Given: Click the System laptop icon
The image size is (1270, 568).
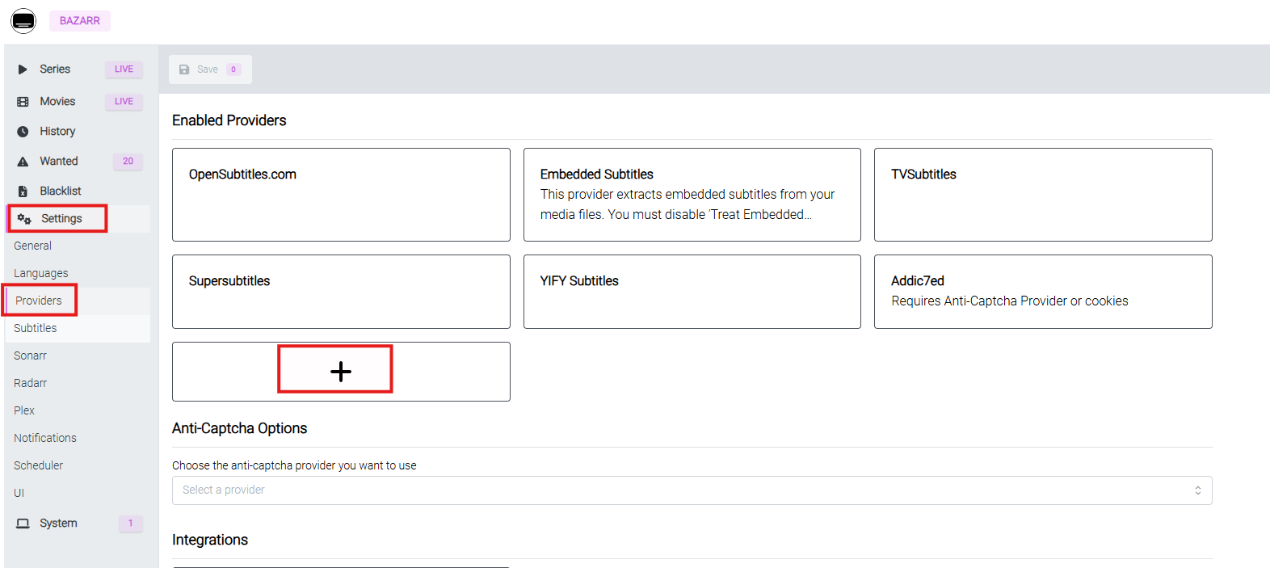Looking at the screenshot, I should coord(23,524).
